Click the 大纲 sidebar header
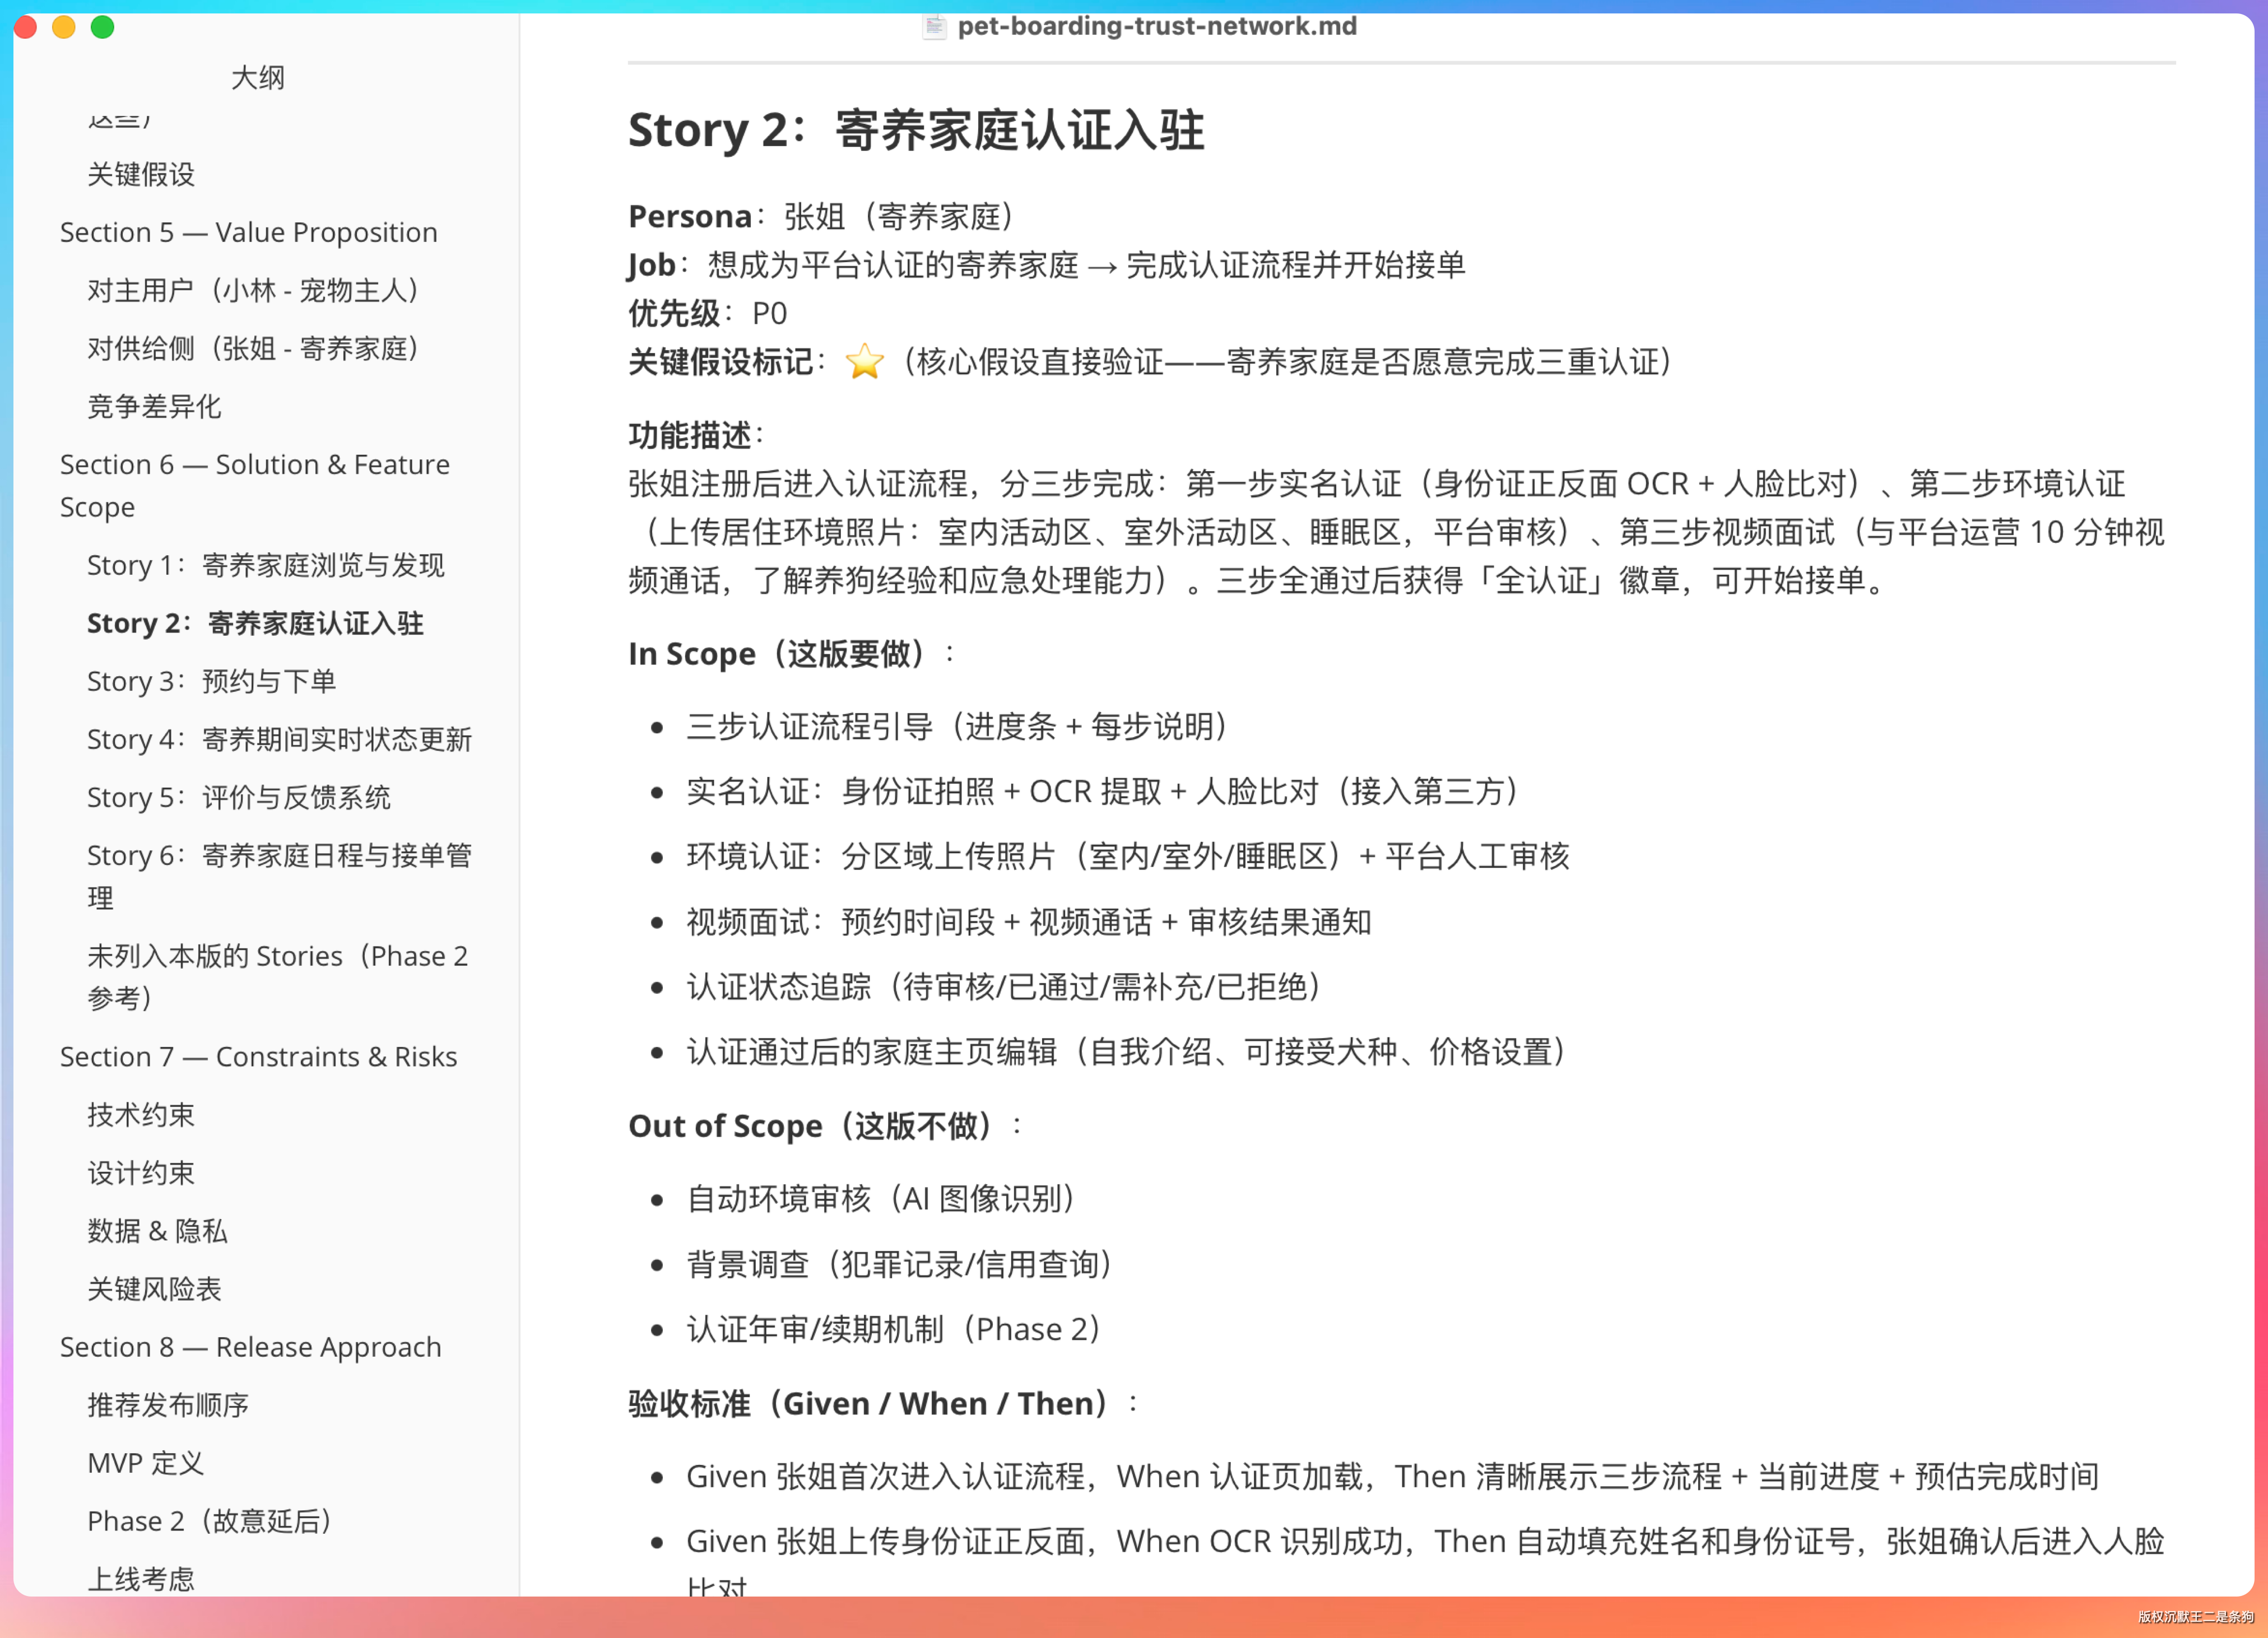The width and height of the screenshot is (2268, 1638). (x=258, y=77)
